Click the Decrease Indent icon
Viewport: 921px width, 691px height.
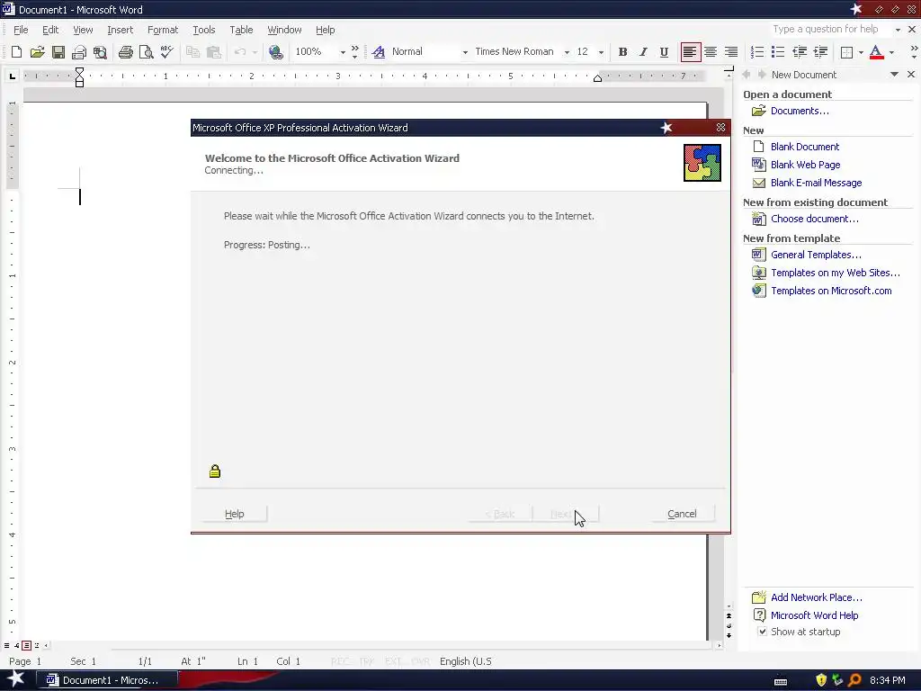tap(800, 51)
